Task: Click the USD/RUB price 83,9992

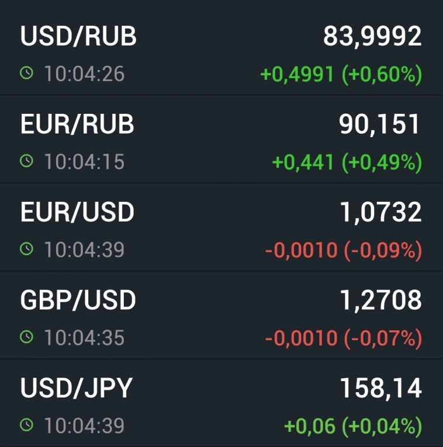Action: pyautogui.click(x=372, y=37)
